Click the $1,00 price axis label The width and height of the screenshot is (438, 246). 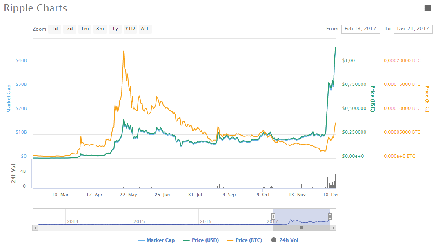click(x=349, y=60)
